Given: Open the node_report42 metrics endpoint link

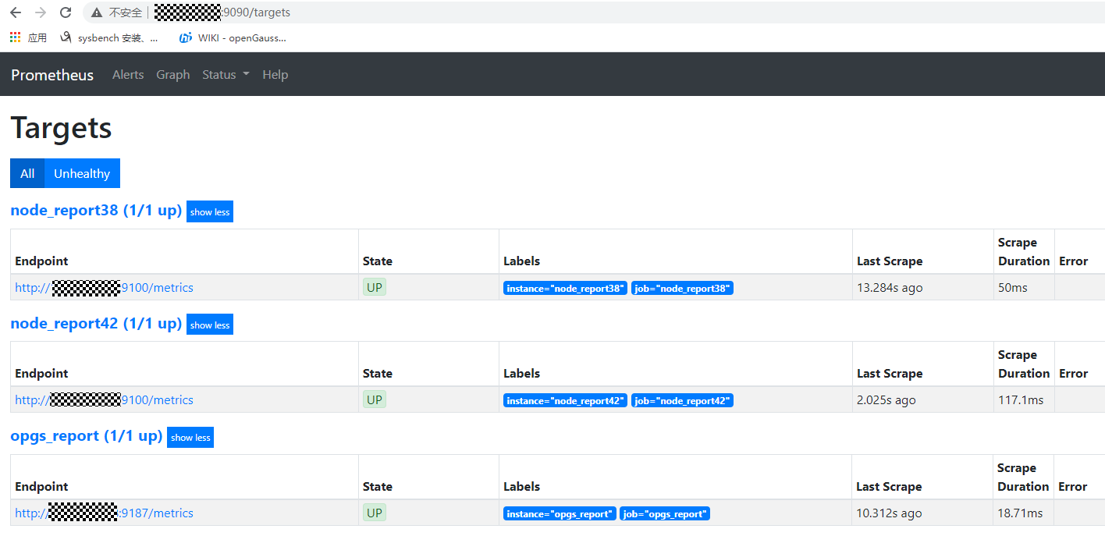Looking at the screenshot, I should tap(104, 399).
